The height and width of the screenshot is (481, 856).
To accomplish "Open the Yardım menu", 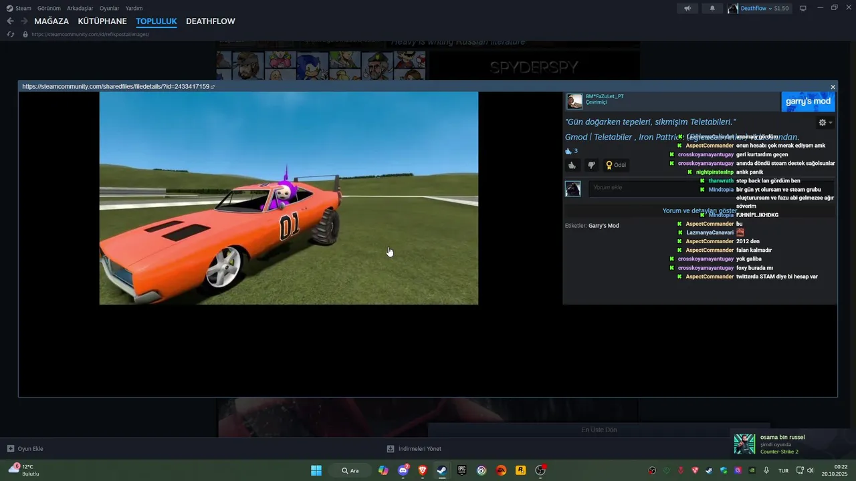I will pyautogui.click(x=134, y=8).
